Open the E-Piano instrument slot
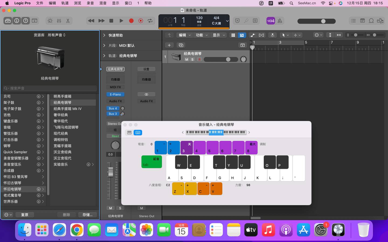This screenshot has width=388, height=242. [115, 94]
